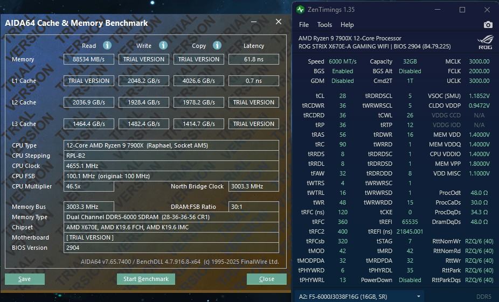Click PowerDown Disabled value
This screenshot has height=302, width=499.
click(x=410, y=280)
